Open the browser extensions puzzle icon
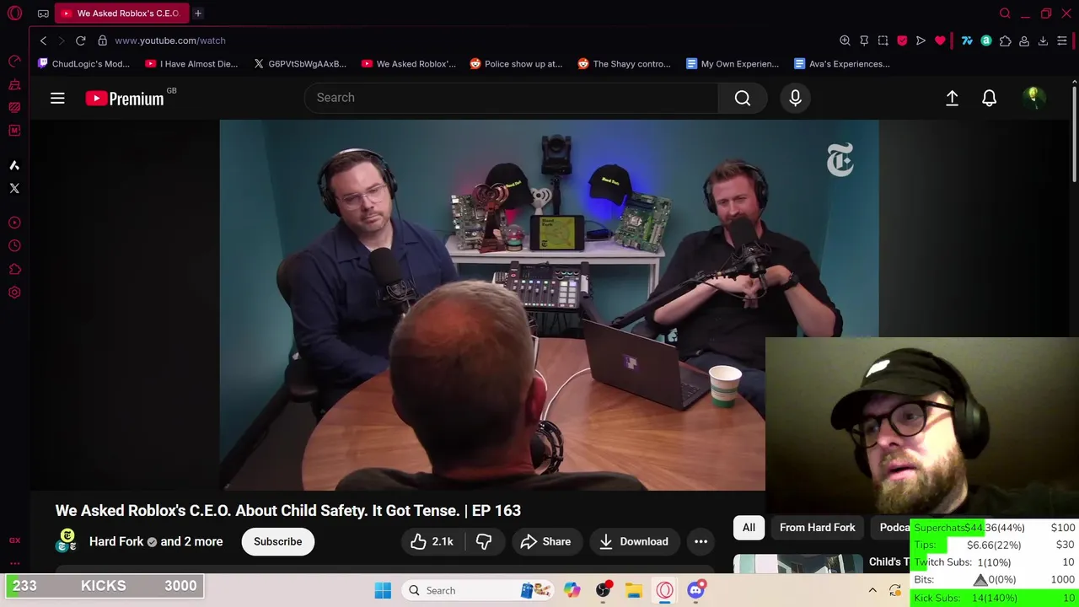1079x607 pixels. tap(1005, 40)
